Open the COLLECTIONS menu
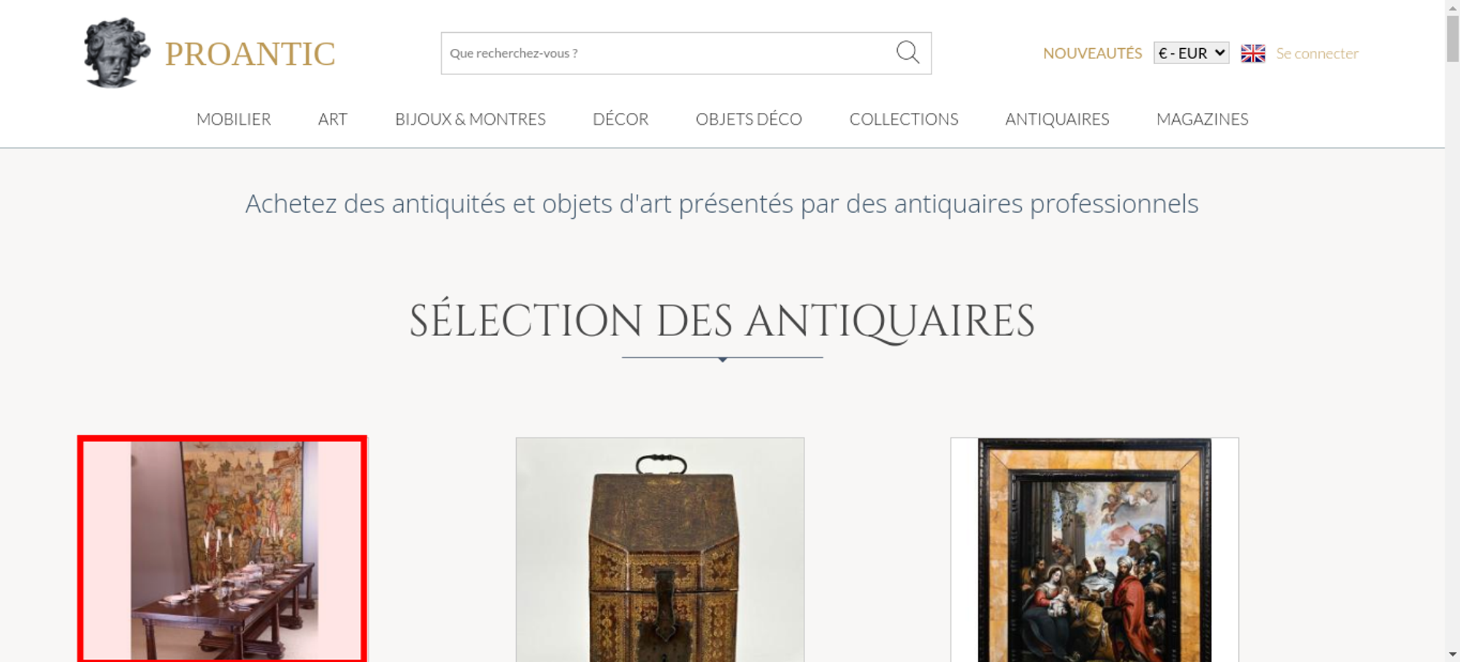Viewport: 1460px width, 662px height. tap(904, 119)
